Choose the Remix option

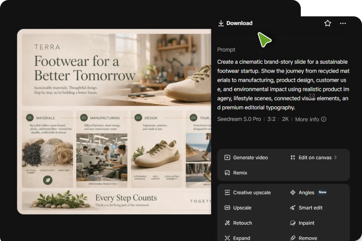click(240, 173)
